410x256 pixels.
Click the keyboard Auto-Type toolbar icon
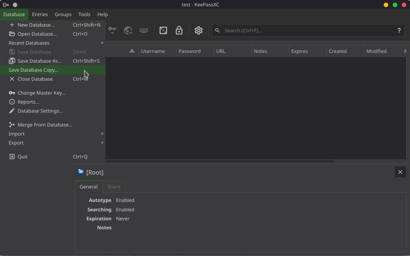(143, 30)
